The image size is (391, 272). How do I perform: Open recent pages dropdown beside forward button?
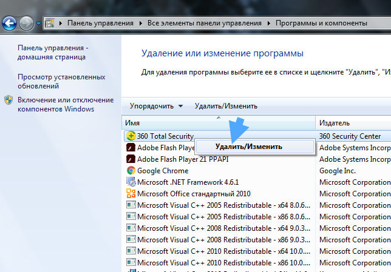click(38, 24)
